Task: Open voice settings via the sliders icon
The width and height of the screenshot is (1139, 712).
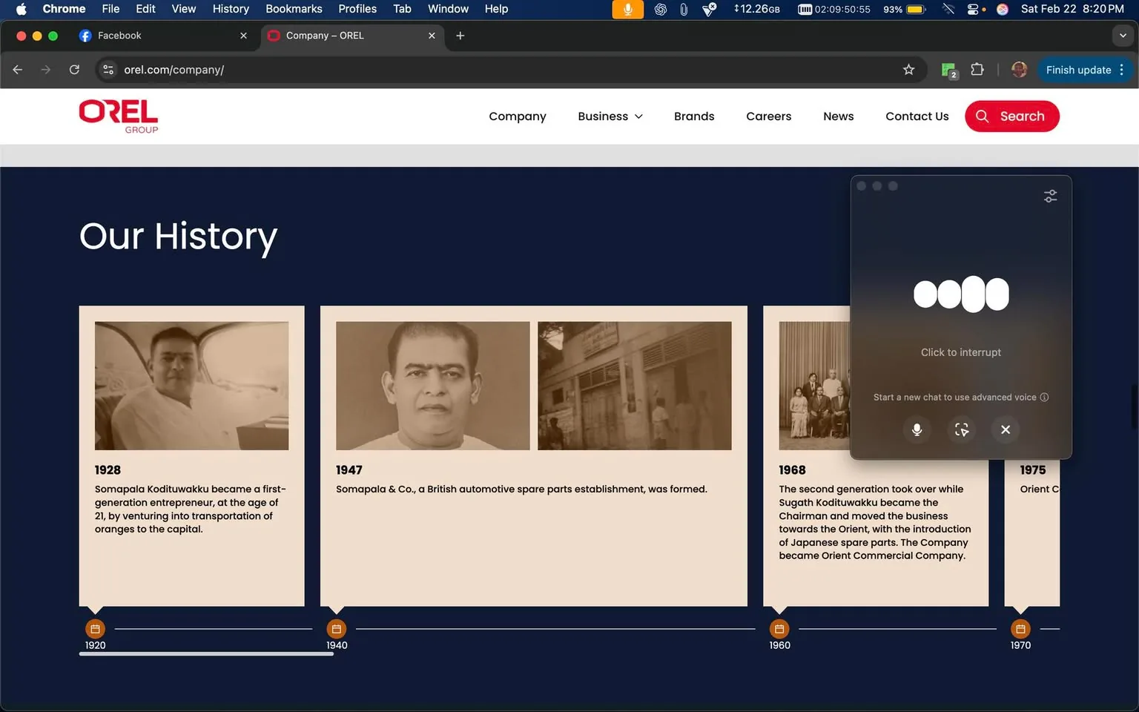Action: click(1050, 195)
